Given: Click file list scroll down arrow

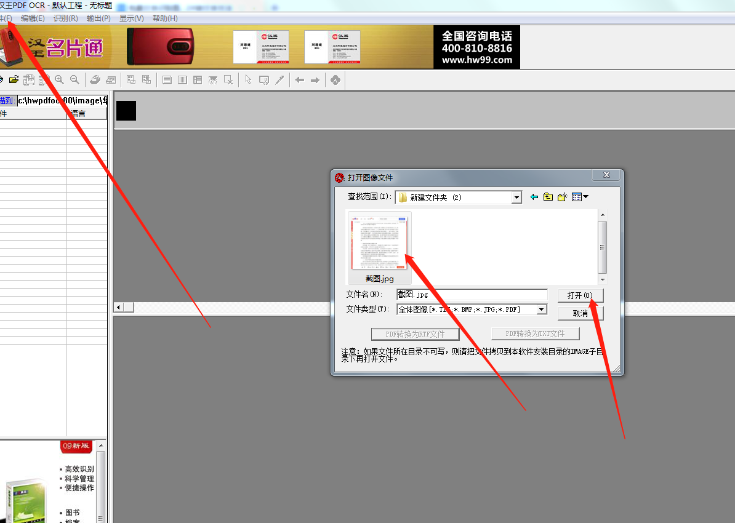Looking at the screenshot, I should click(603, 279).
